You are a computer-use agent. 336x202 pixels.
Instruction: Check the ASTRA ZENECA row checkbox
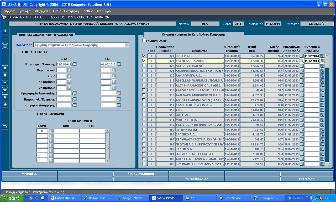click(x=144, y=65)
